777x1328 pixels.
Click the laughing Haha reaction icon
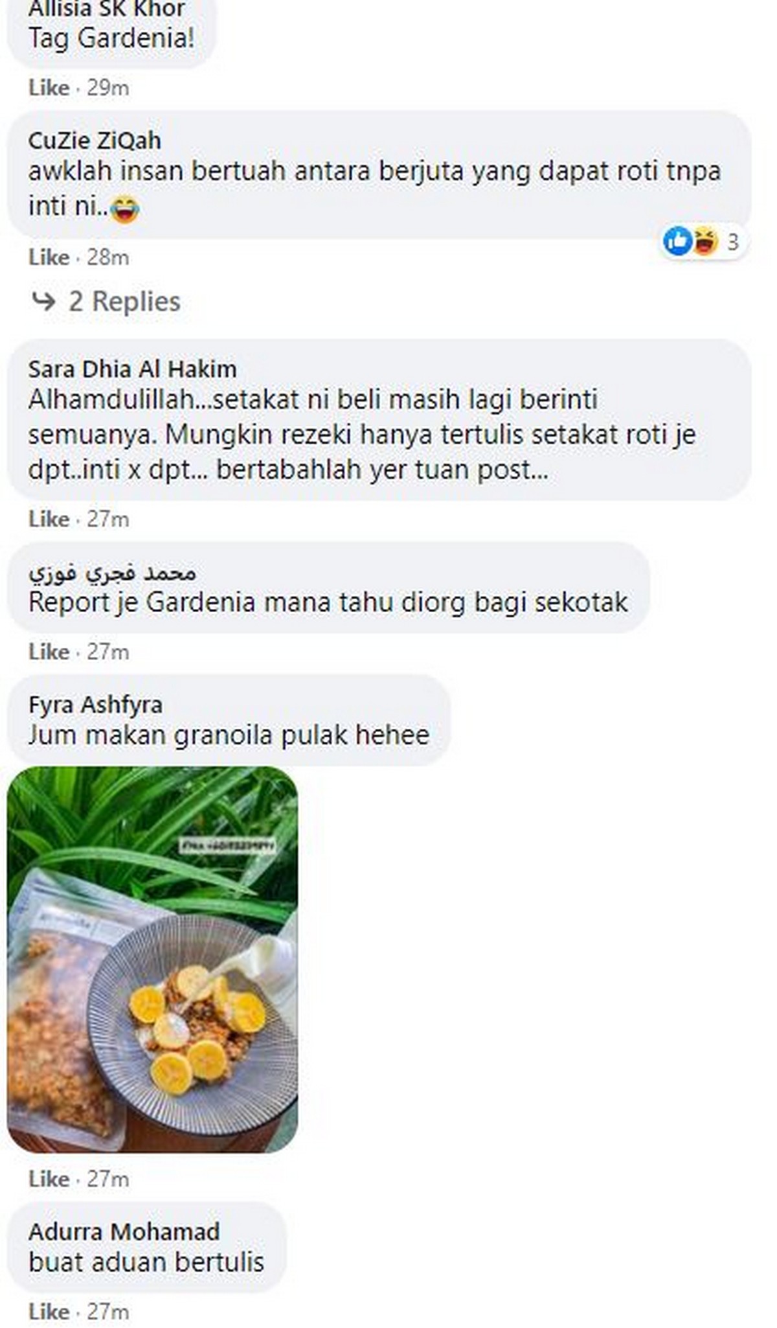click(704, 242)
